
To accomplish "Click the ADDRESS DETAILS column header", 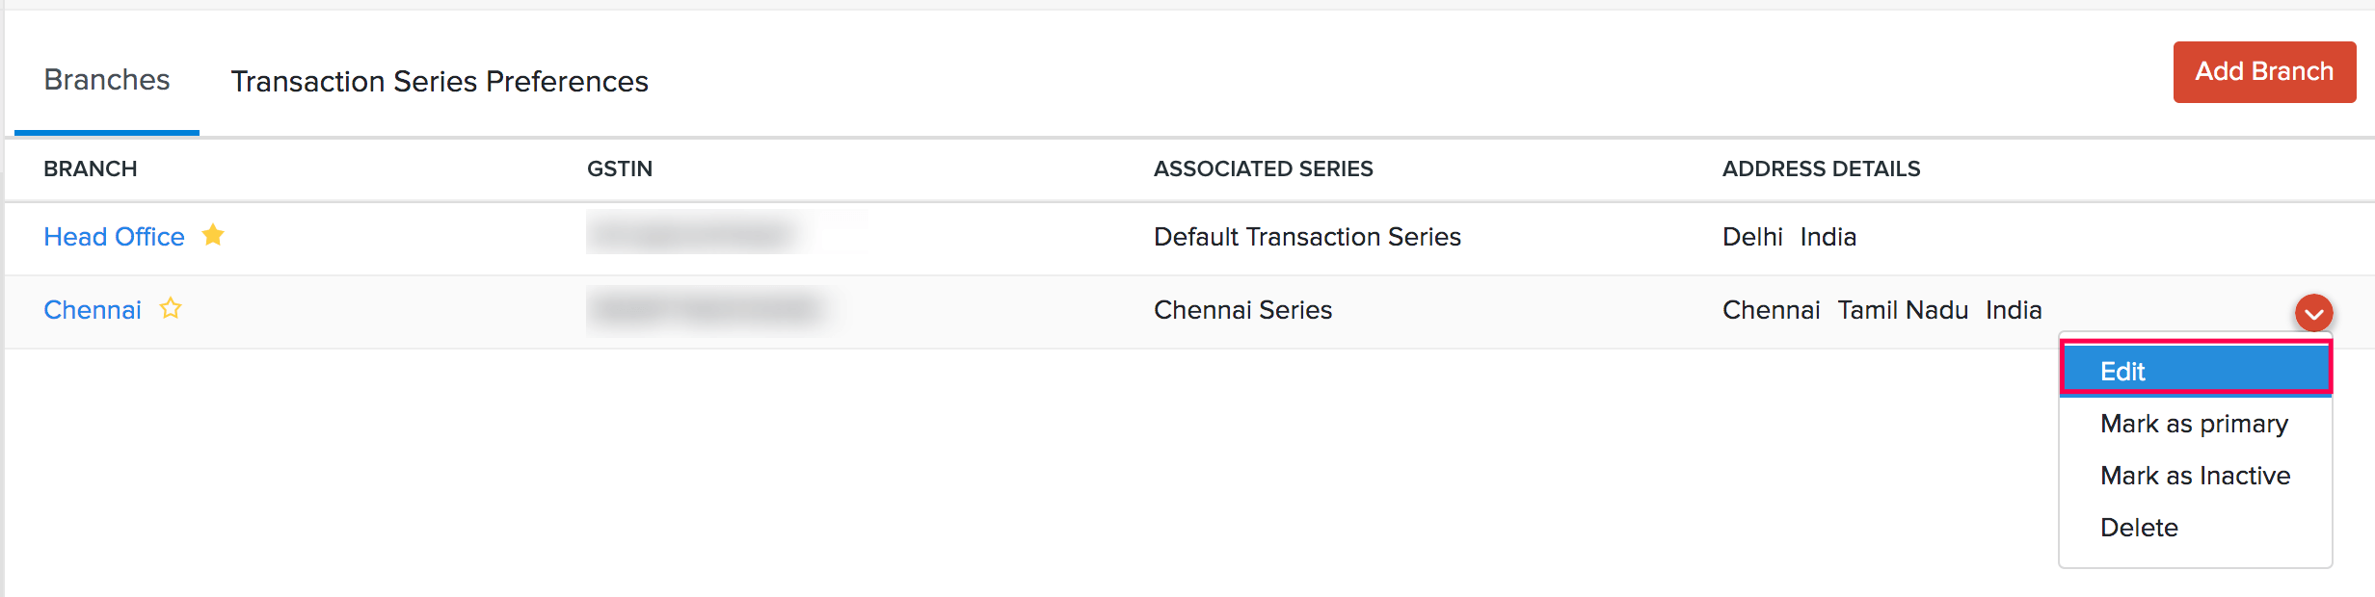I will tap(1821, 169).
